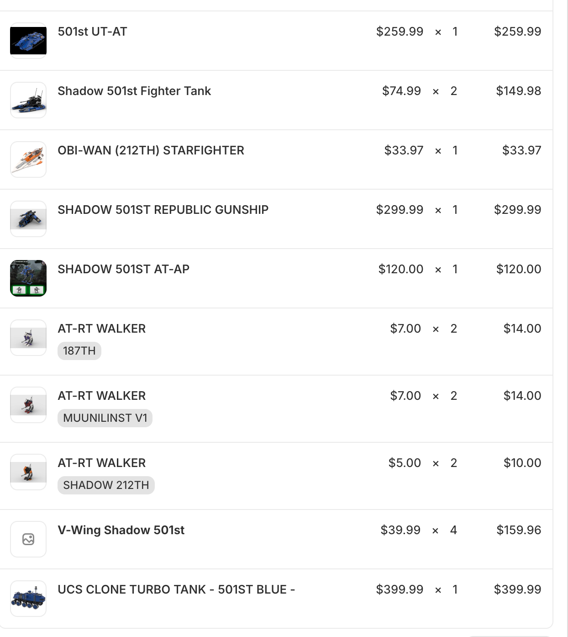Click the 187TH AT-RT Walker thumbnail

(x=28, y=338)
